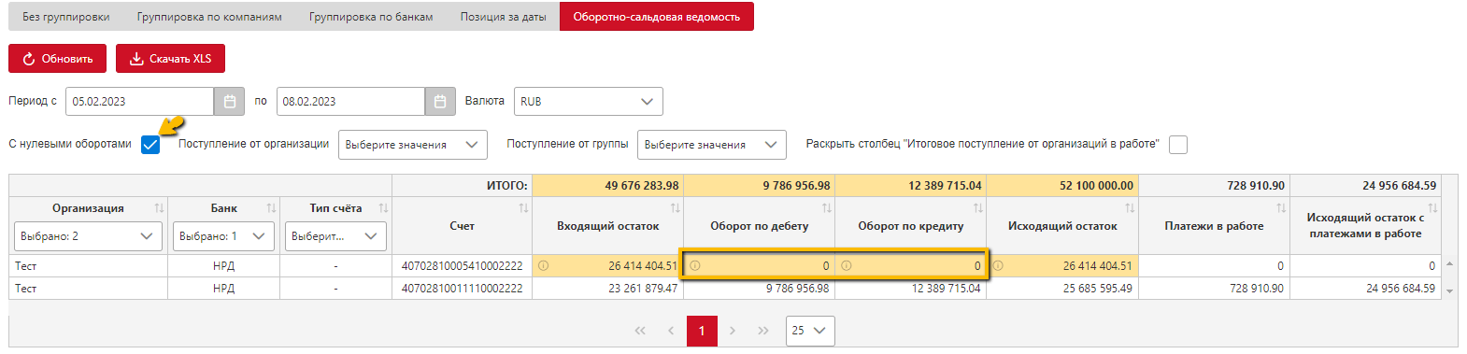
Task: Switch to Группировка по банкам tab
Action: tap(371, 17)
